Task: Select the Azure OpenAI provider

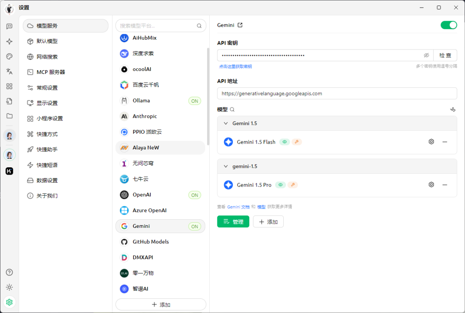Action: 160,211
